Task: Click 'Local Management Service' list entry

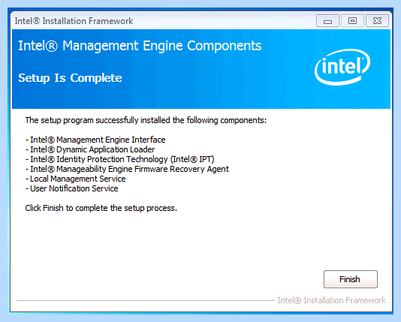Action: pos(76,179)
